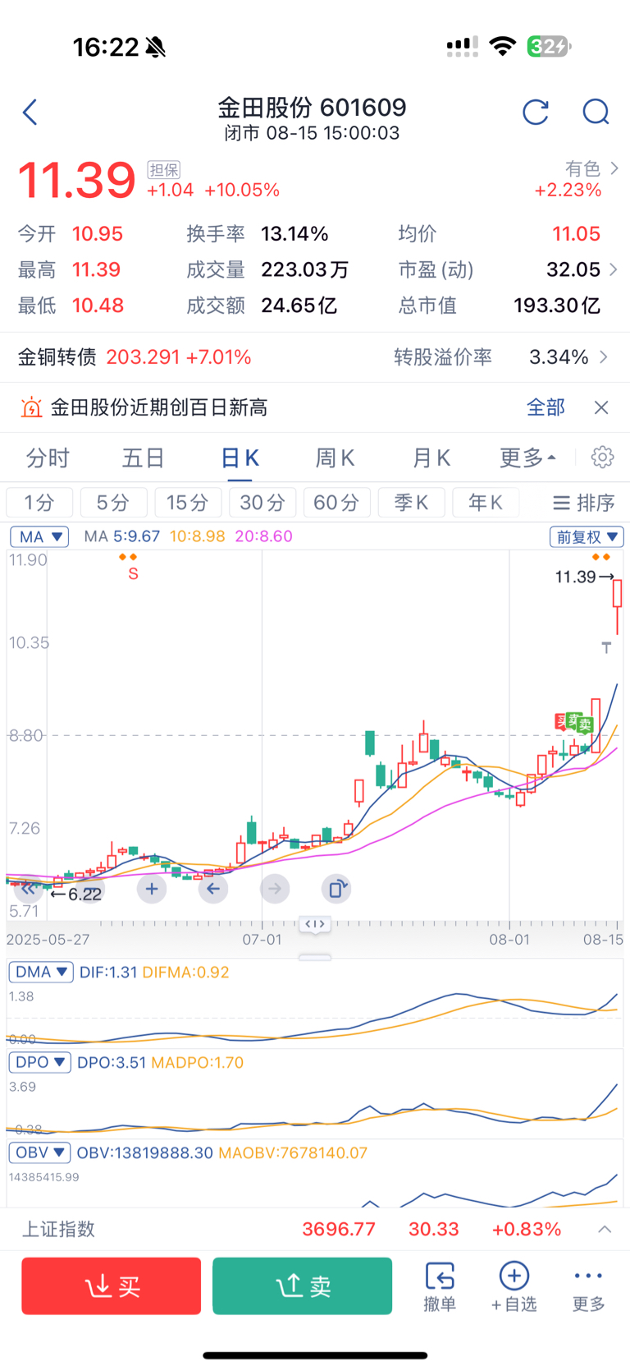Image resolution: width=630 pixels, height=1371 pixels.
Task: Tap the stock title 金田股份 601609
Action: [x=312, y=108]
